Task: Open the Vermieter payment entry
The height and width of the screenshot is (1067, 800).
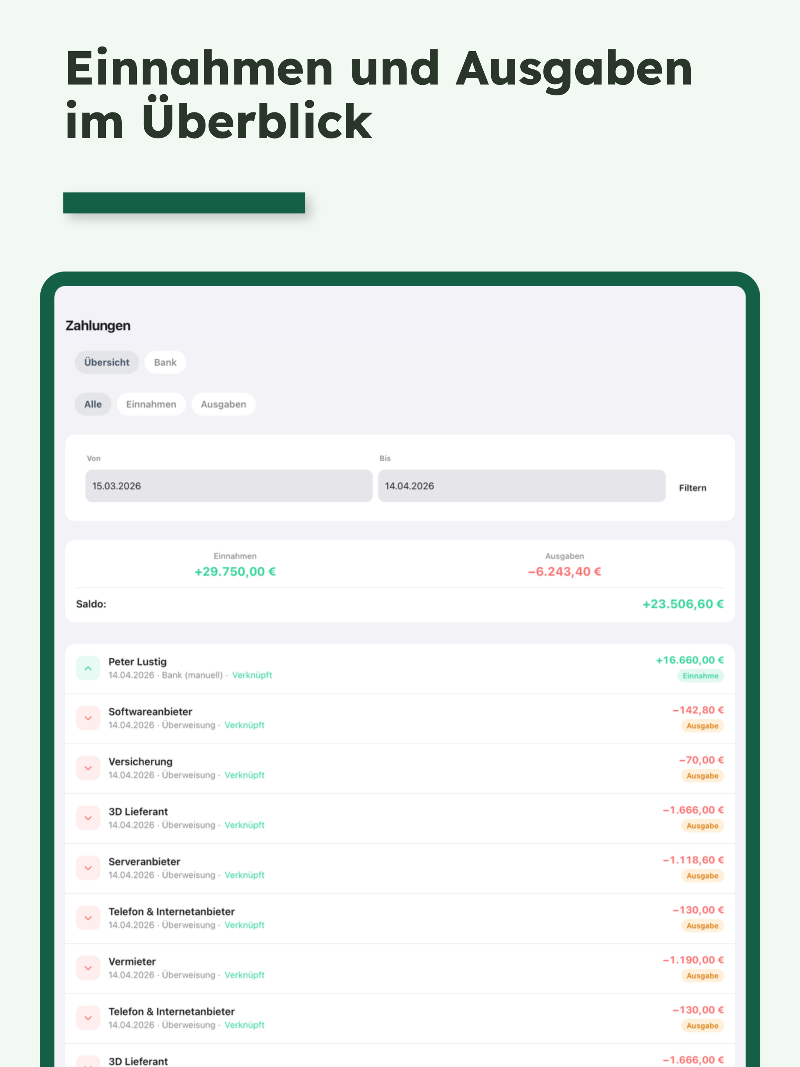Action: pyautogui.click(x=400, y=969)
